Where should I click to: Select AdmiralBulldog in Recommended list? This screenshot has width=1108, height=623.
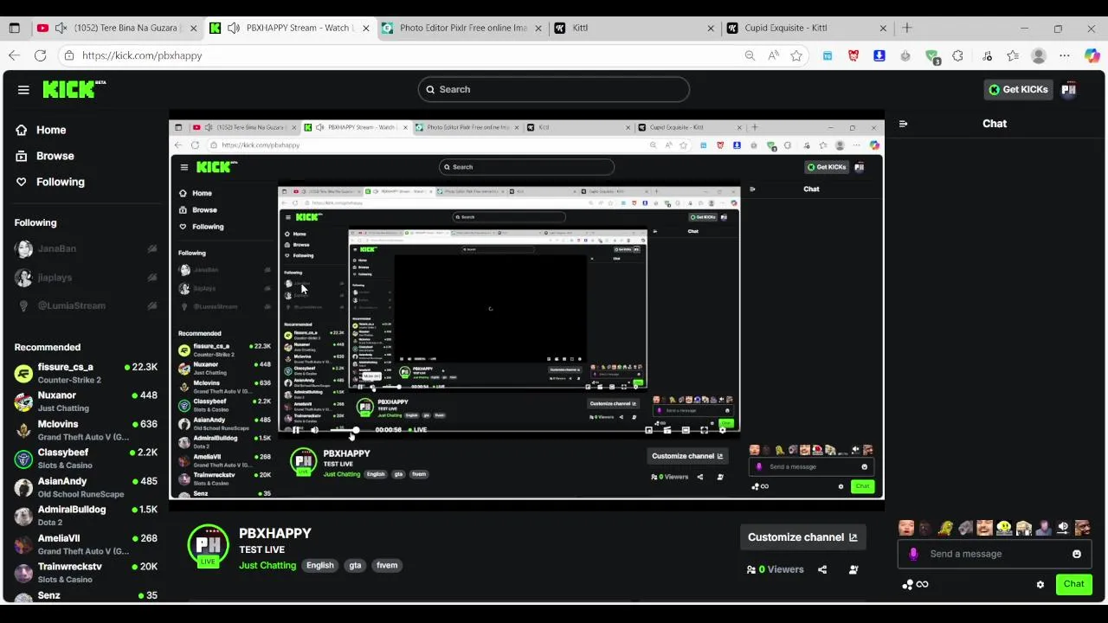pos(86,516)
